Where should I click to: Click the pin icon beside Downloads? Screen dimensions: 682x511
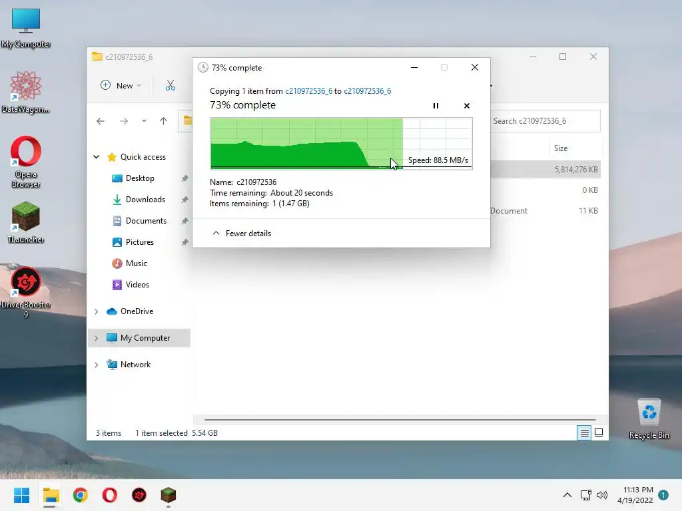click(x=185, y=200)
